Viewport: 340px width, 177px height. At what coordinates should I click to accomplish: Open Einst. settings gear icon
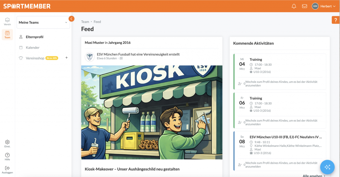pyautogui.click(x=7, y=144)
